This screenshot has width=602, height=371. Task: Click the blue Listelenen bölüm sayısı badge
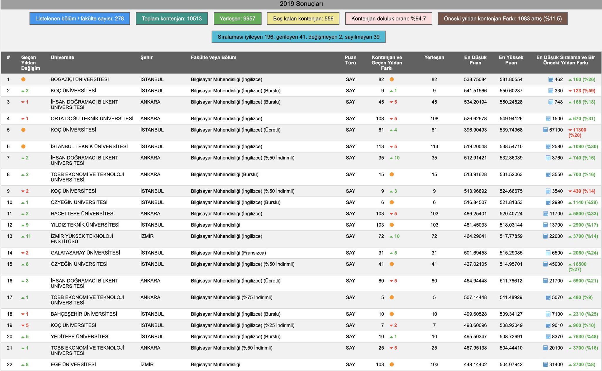tap(80, 19)
